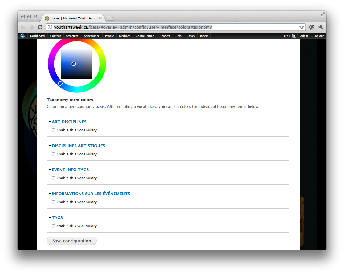
Task: Click the Taxonomy term colors heading
Action: point(70,100)
